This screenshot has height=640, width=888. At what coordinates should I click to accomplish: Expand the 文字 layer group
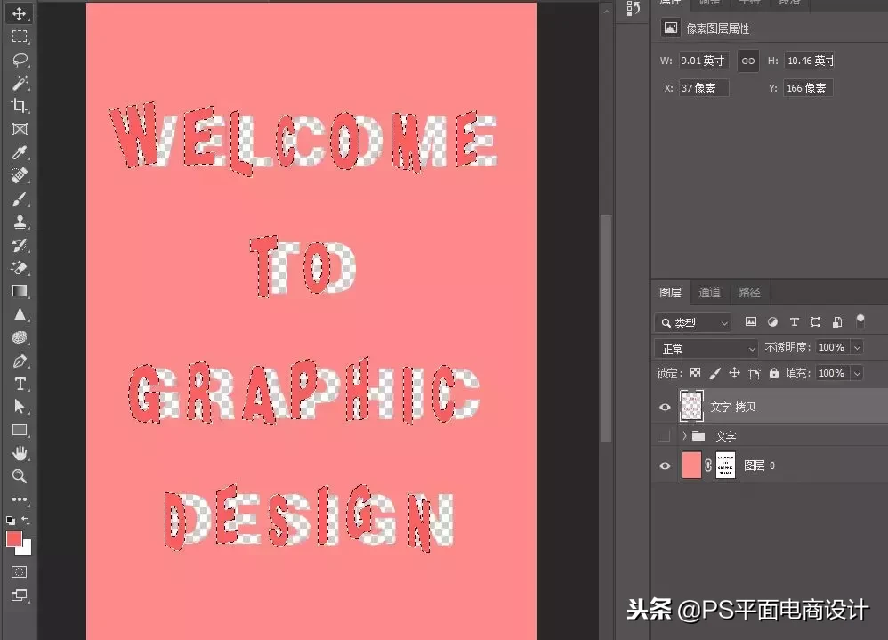684,436
